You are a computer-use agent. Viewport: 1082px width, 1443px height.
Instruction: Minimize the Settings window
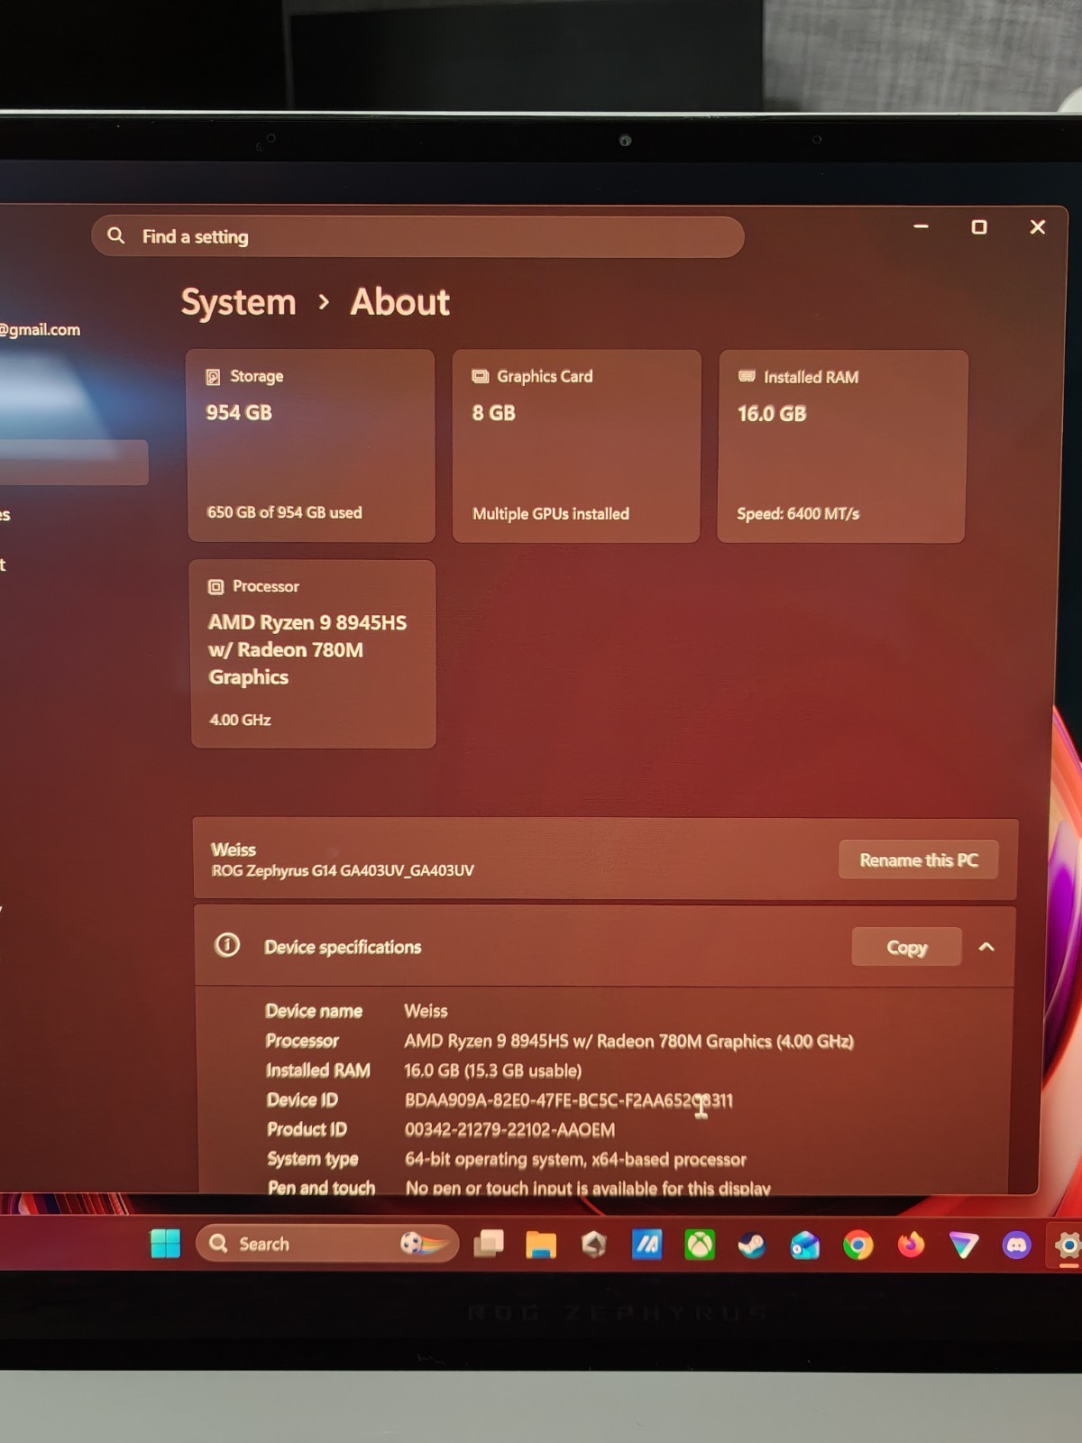click(921, 226)
